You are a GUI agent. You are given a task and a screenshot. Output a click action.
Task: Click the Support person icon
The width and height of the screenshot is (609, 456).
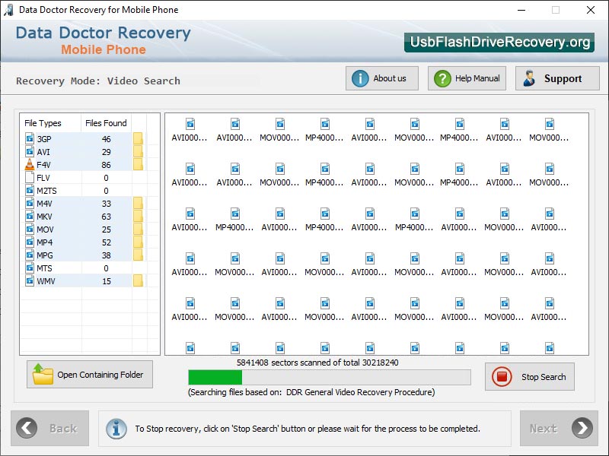click(x=528, y=78)
